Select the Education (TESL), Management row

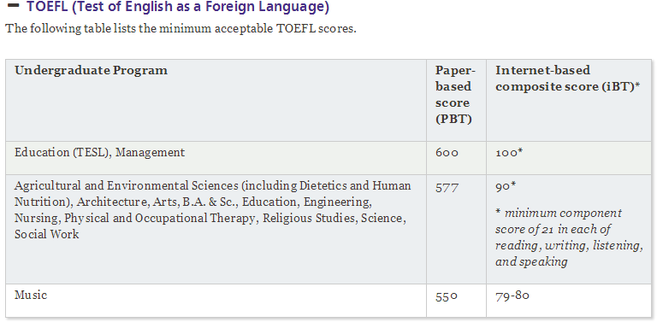328,158
